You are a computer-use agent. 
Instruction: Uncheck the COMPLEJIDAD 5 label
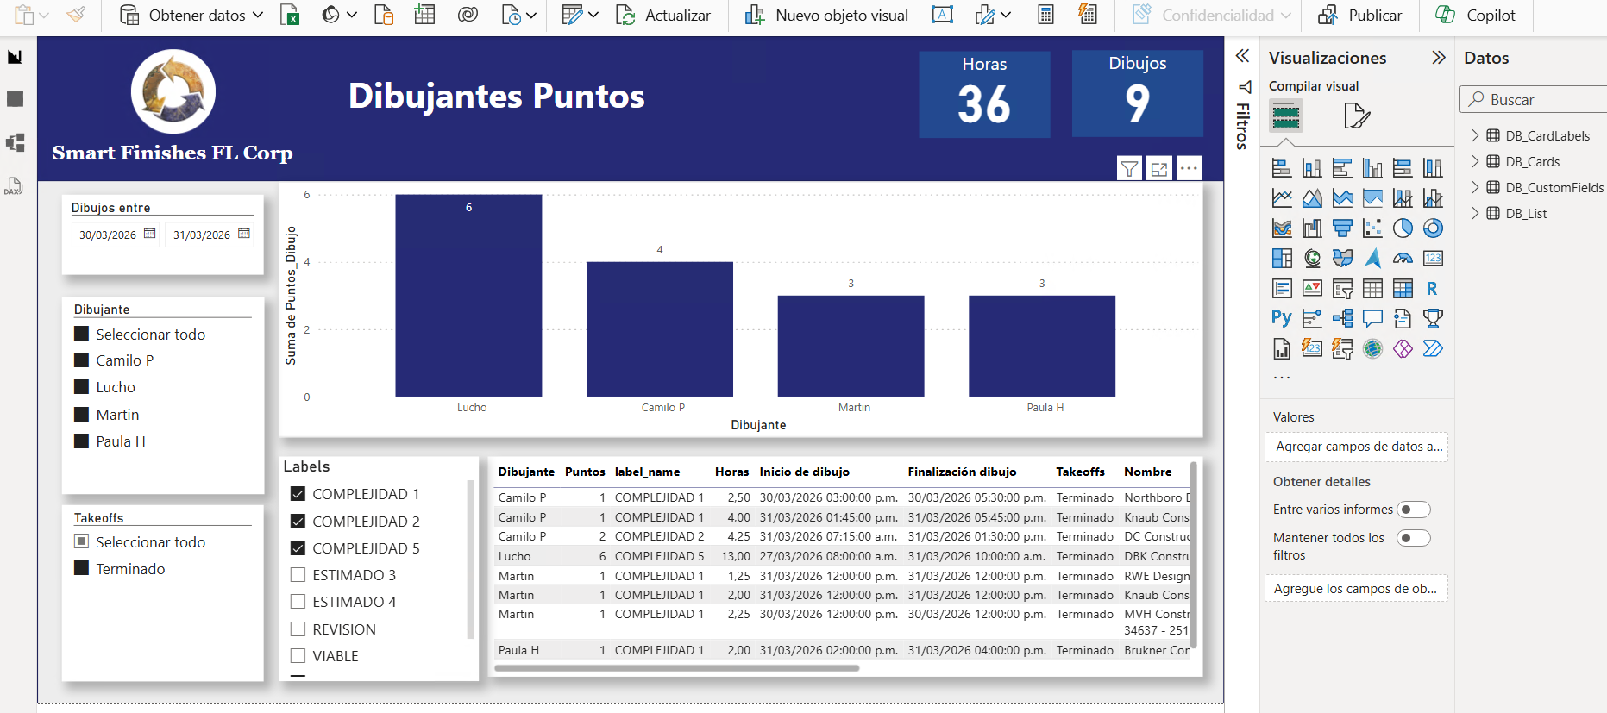[298, 548]
